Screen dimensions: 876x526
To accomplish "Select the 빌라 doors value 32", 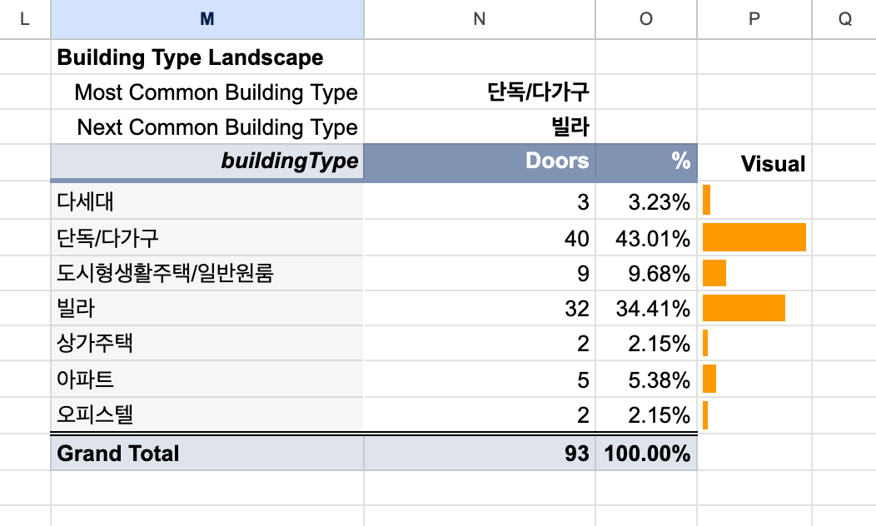I will click(x=480, y=308).
